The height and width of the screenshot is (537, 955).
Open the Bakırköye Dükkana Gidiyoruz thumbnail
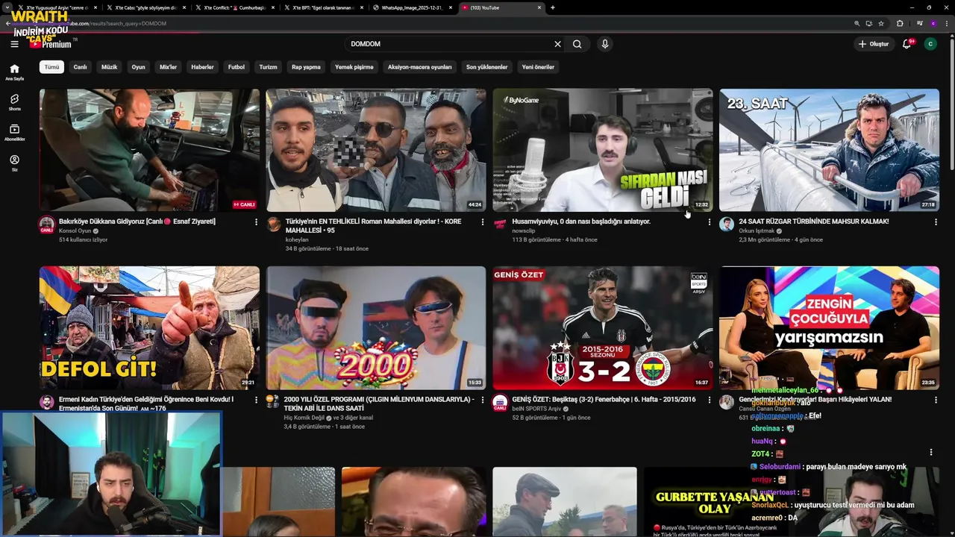coord(149,150)
